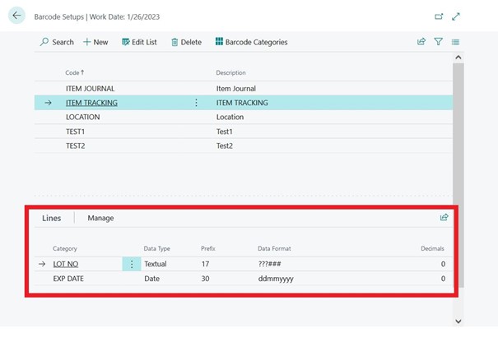Toggle the list view layout icon

point(455,42)
